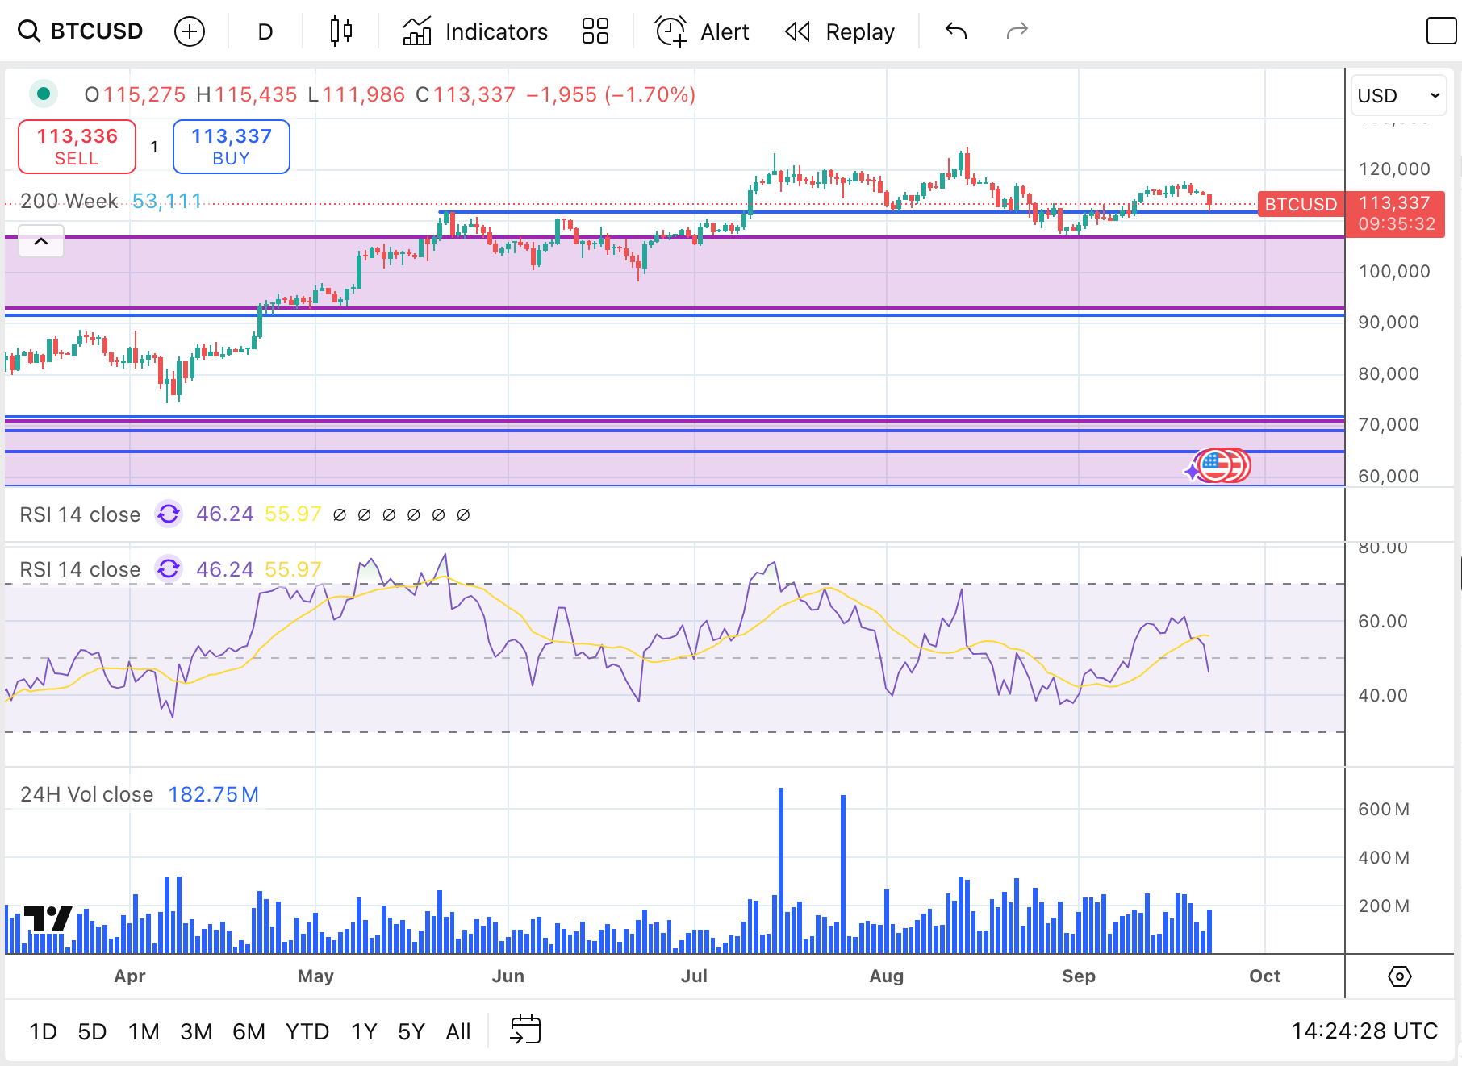The image size is (1462, 1066).
Task: Click the BTCUSD price label tag
Action: coord(1301,204)
